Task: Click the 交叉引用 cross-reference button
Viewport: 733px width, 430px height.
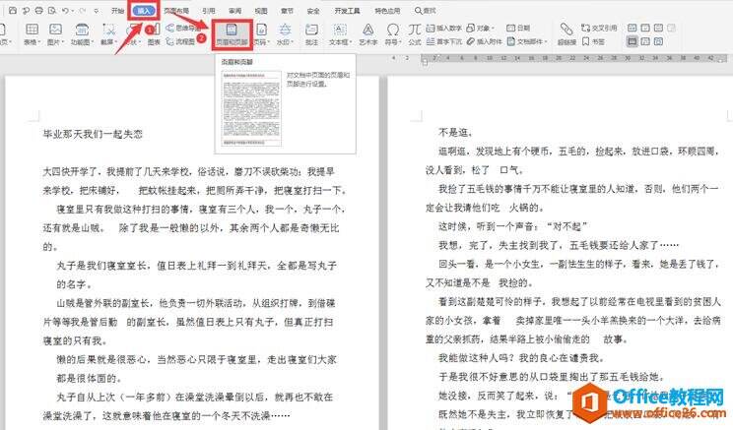Action: click(x=599, y=28)
